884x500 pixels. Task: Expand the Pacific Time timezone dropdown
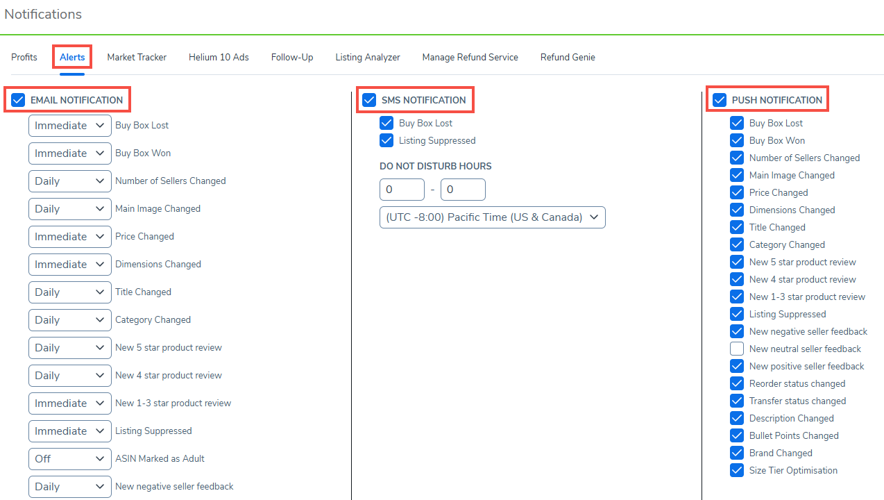(492, 217)
